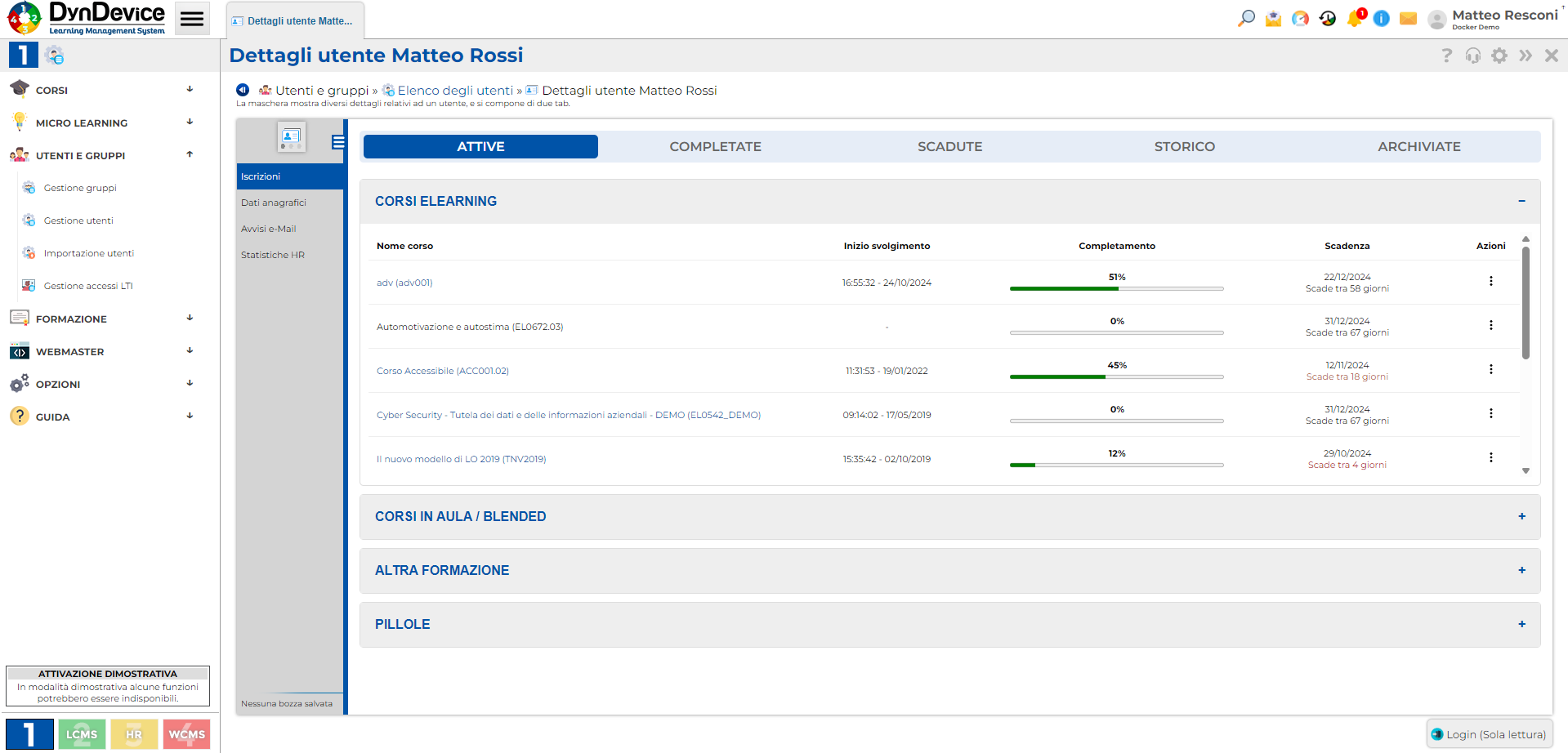This screenshot has width=1568, height=753.
Task: Switch to the COMPLETATE tab
Action: coord(715,146)
